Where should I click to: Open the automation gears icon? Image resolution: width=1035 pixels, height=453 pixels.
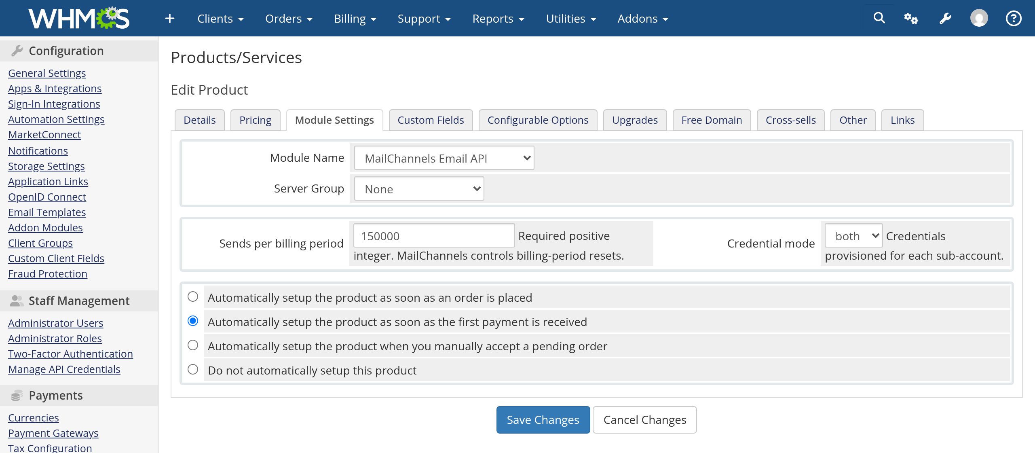pos(911,18)
